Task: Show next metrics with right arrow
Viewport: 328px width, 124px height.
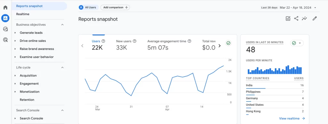Action: tap(219, 46)
